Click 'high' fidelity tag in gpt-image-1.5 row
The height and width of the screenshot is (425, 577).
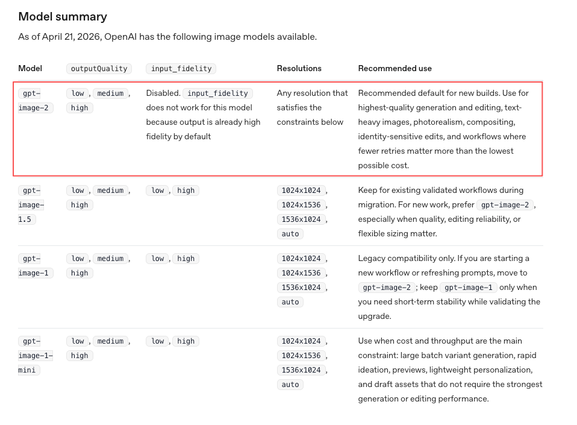(186, 190)
